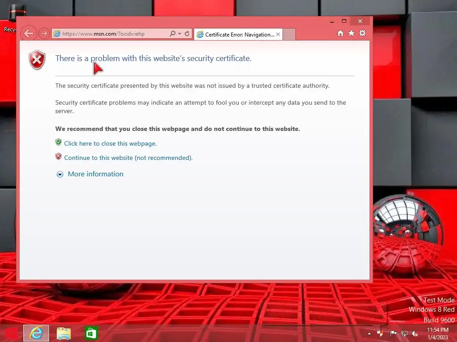The image size is (457, 342).
Task: Open Favorites with the star icon
Action: pyautogui.click(x=352, y=33)
